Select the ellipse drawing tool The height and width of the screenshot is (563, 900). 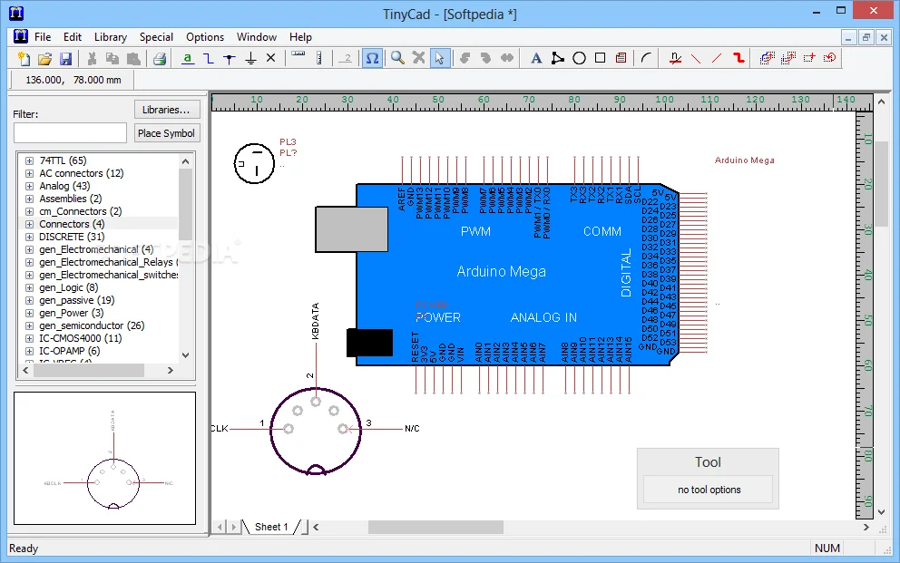(579, 57)
